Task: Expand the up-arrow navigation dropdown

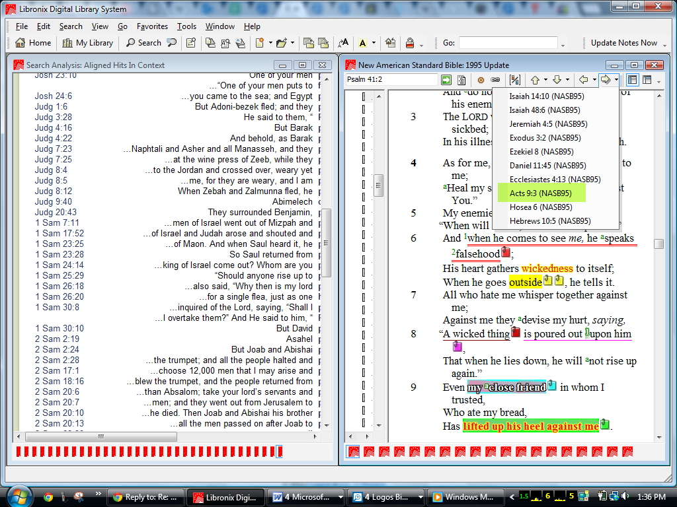Action: point(545,80)
